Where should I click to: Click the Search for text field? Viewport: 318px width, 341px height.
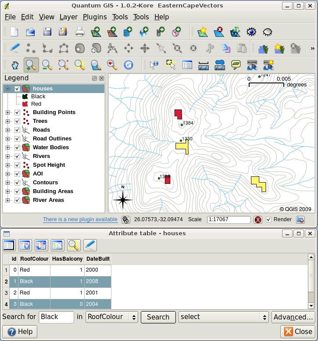tap(57, 317)
